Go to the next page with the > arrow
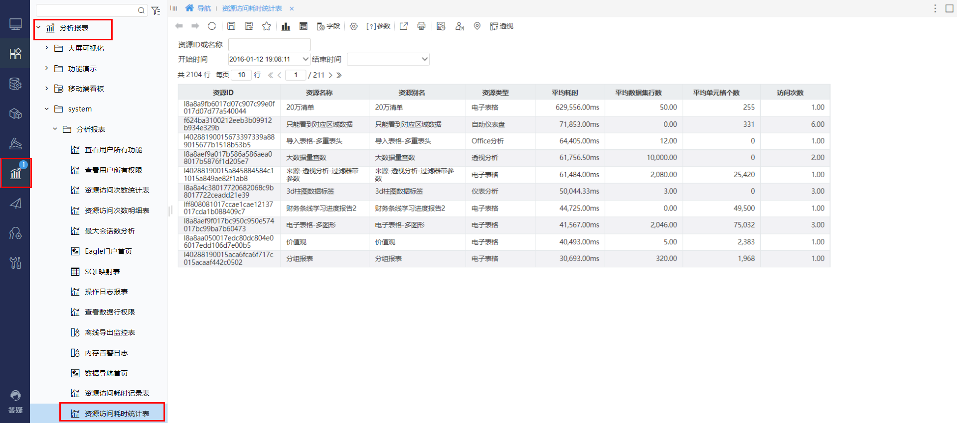Viewport: 957px width, 423px height. click(x=330, y=75)
